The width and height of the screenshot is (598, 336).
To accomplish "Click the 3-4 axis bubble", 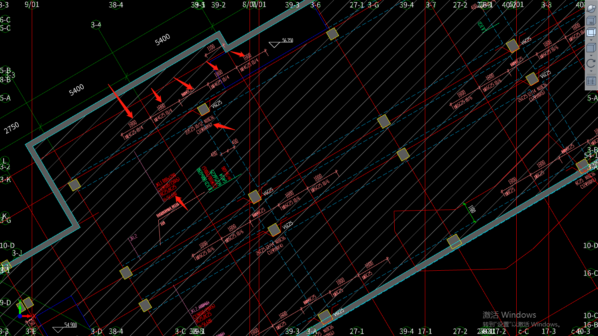I will pos(96,25).
